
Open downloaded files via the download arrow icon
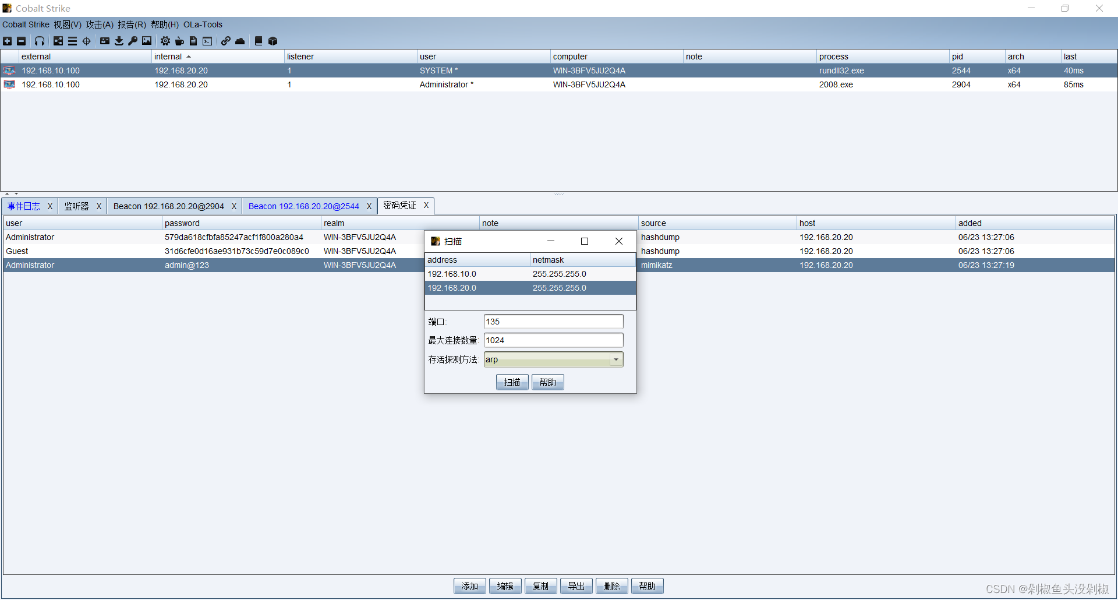119,41
